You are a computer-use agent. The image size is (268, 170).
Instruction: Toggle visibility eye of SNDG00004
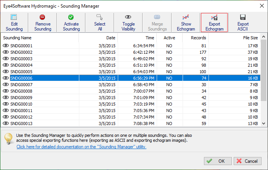pos(6,65)
